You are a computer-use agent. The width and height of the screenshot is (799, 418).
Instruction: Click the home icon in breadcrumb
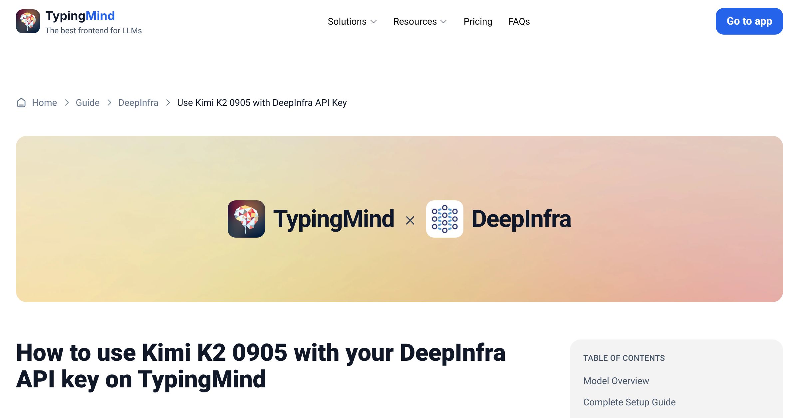pyautogui.click(x=21, y=103)
